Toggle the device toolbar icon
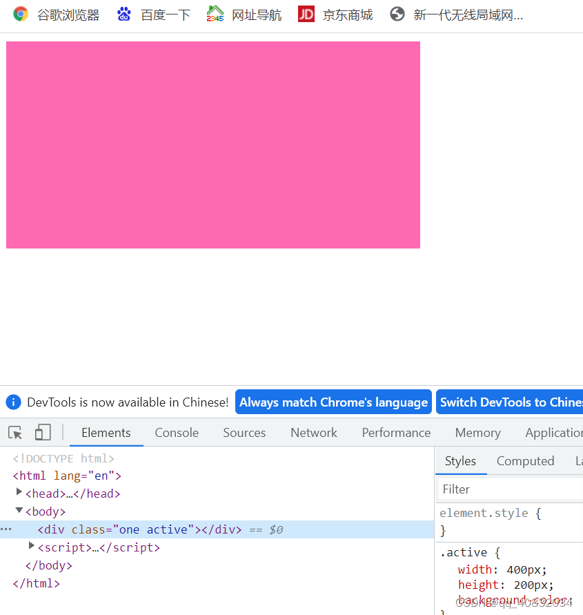This screenshot has height=615, width=583. click(43, 432)
